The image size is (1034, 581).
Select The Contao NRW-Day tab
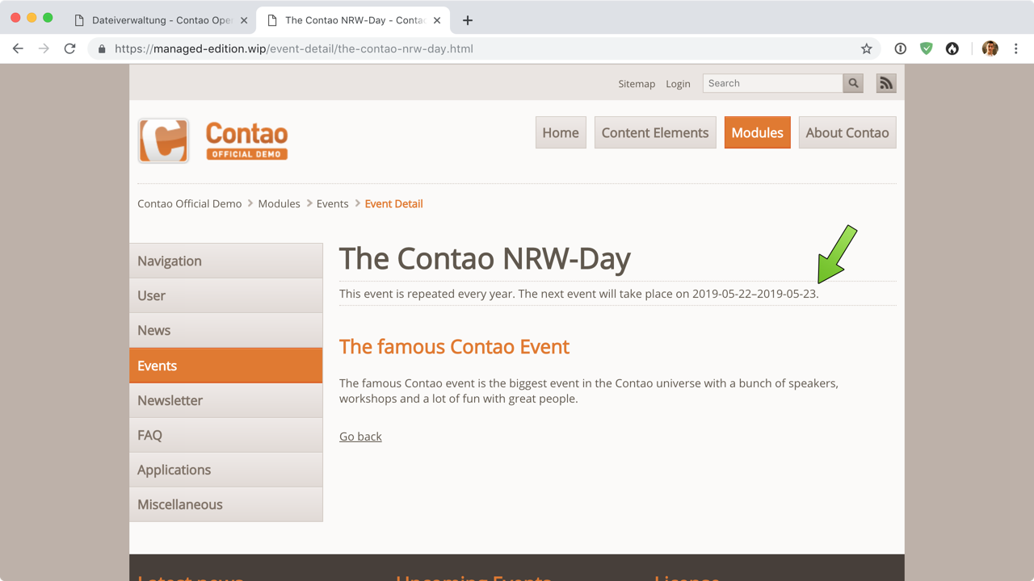coord(354,20)
